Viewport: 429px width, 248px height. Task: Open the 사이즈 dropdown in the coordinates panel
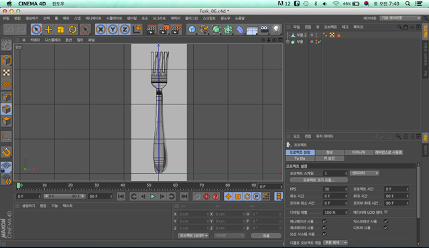(229, 235)
